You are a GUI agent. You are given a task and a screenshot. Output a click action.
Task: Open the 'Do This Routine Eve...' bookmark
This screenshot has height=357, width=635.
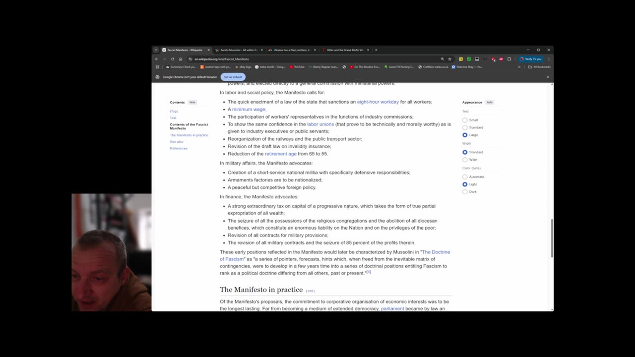coord(365,67)
